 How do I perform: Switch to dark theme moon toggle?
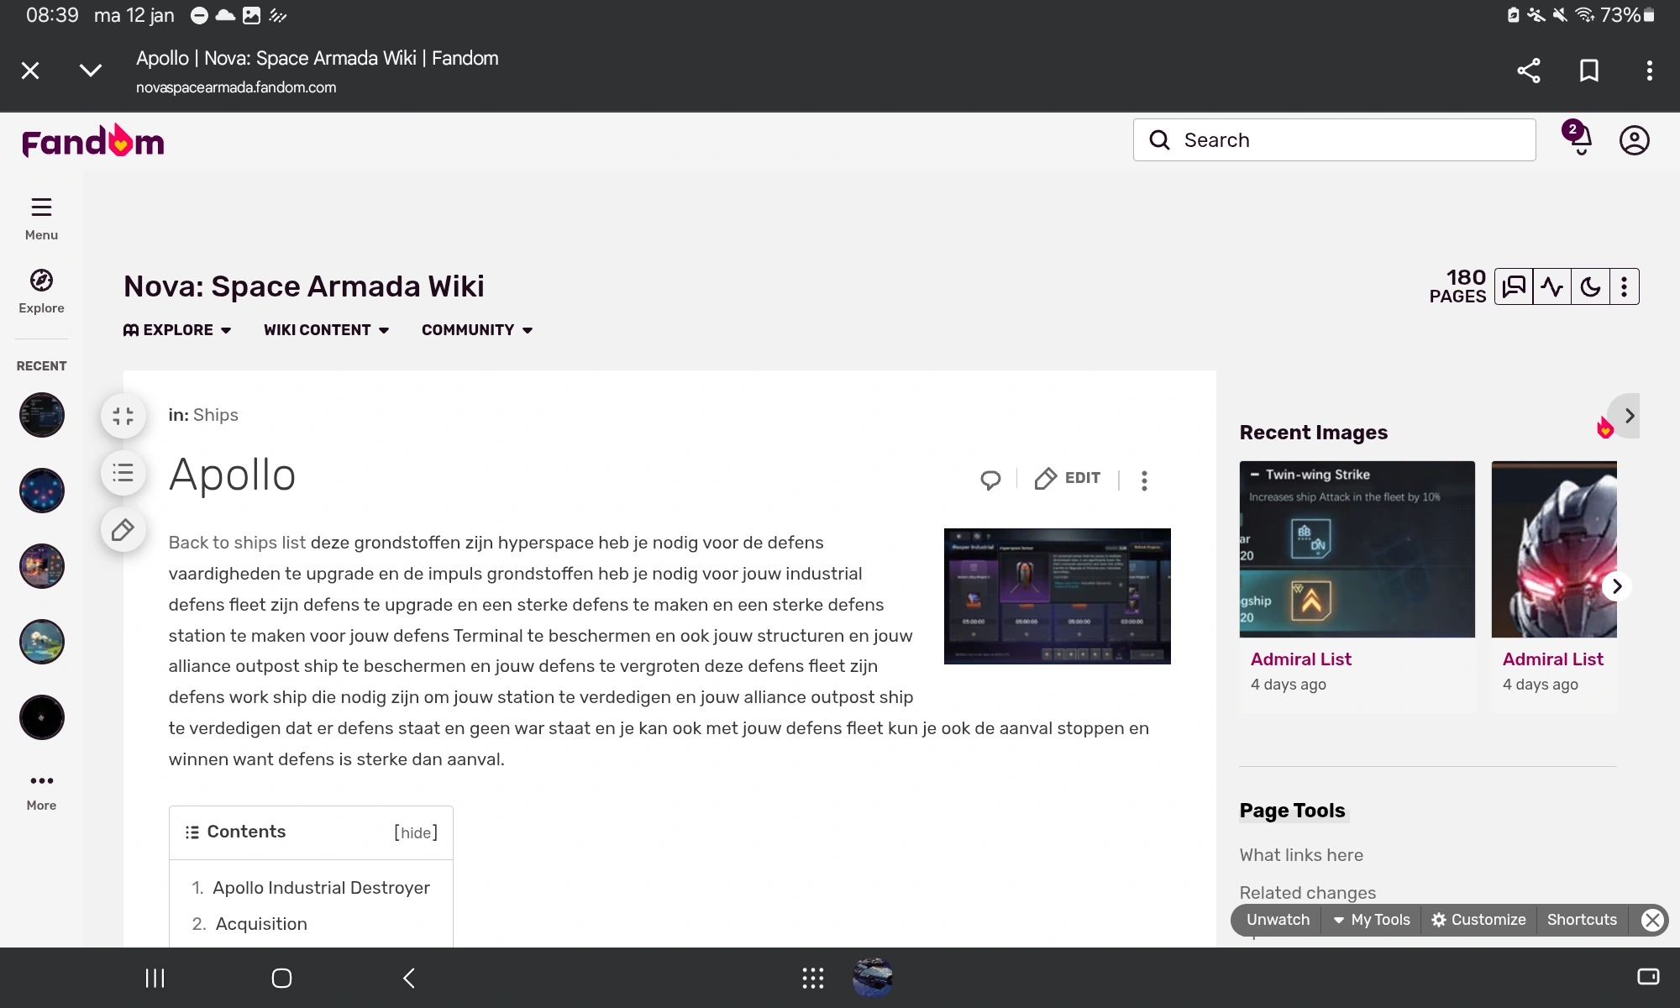1590,287
